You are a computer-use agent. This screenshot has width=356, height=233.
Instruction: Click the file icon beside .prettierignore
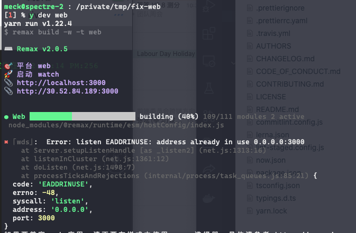click(x=250, y=8)
